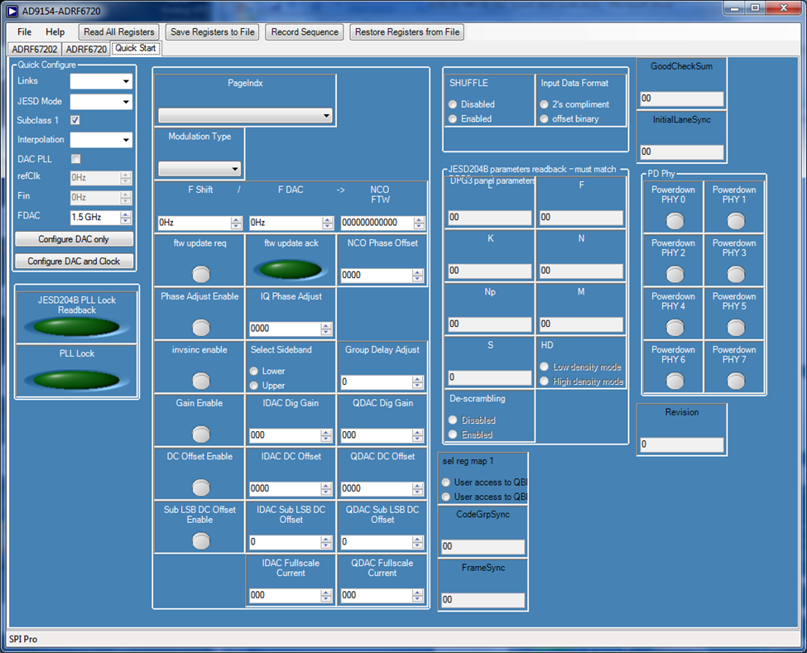Image resolution: width=807 pixels, height=653 pixels.
Task: Switch to the ADRF6720 tab
Action: (x=86, y=50)
